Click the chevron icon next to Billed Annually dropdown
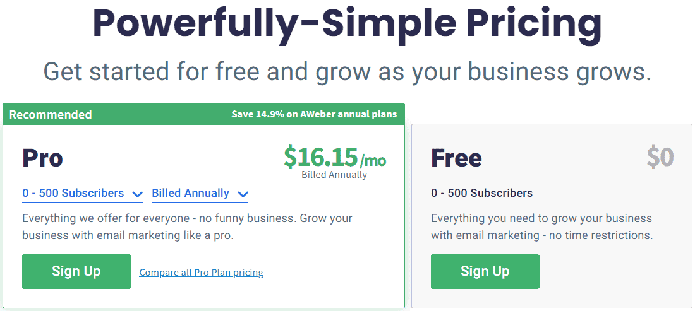Screen dimensions: 695x311 (243, 194)
